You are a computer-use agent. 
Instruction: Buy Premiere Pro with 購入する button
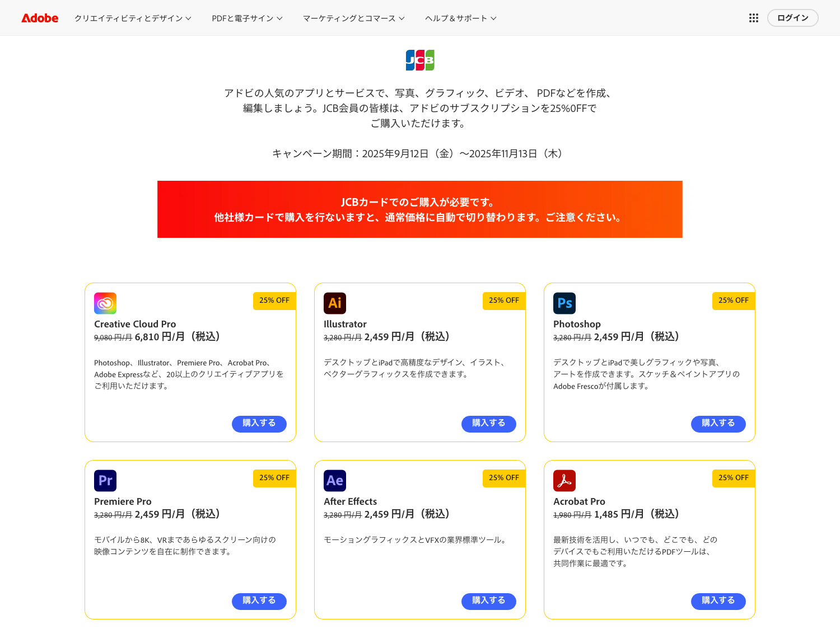point(259,601)
